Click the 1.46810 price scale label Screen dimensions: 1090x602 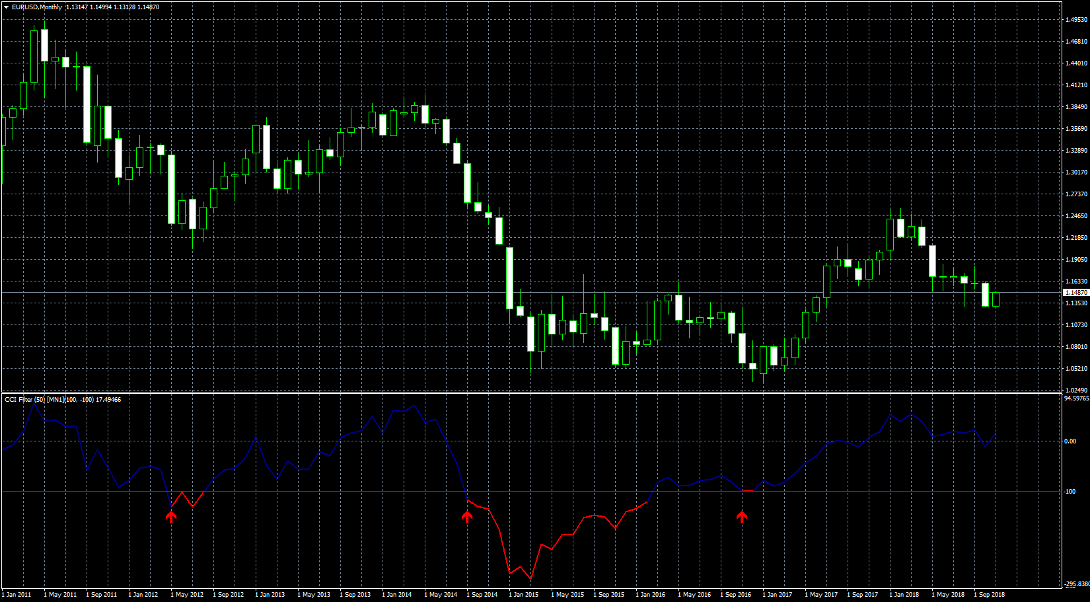coord(1076,42)
